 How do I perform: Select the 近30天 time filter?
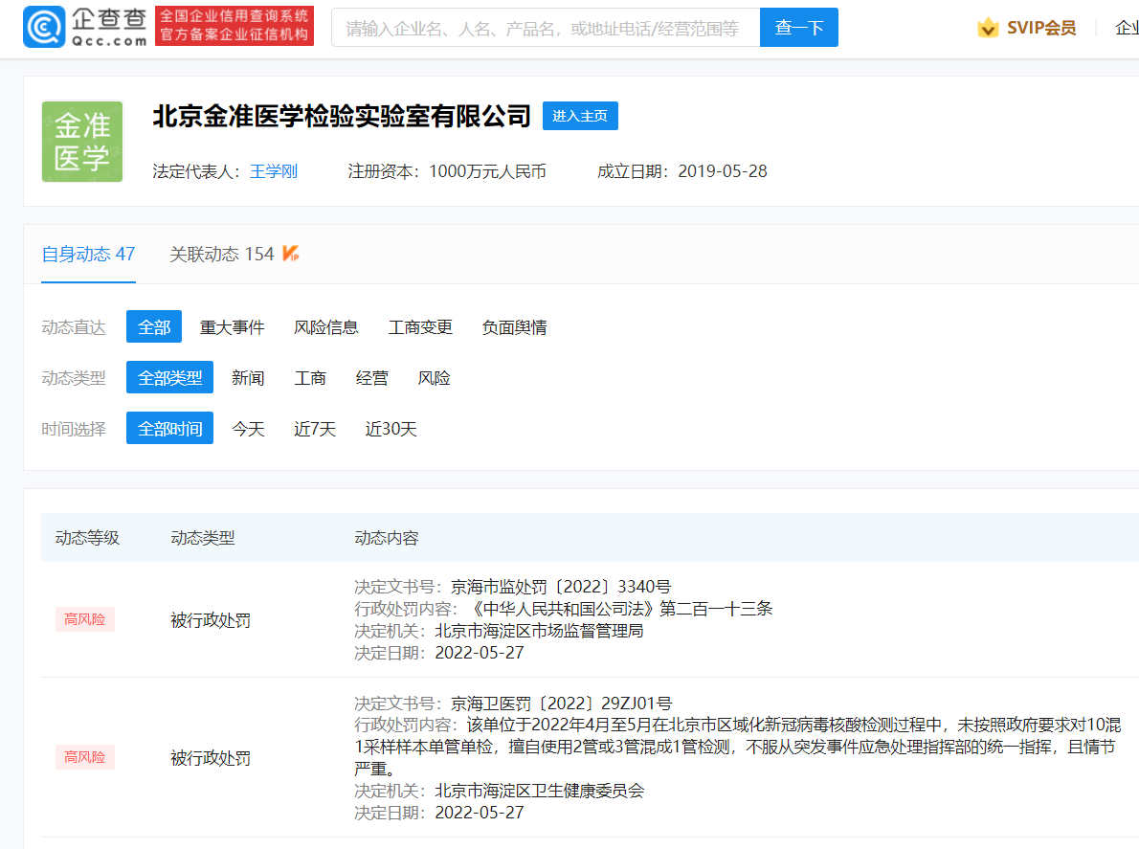pyautogui.click(x=391, y=429)
